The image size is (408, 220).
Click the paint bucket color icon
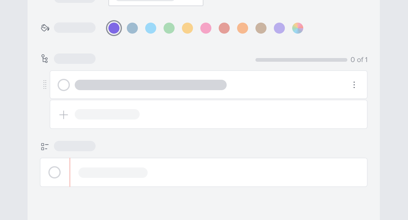(x=45, y=28)
